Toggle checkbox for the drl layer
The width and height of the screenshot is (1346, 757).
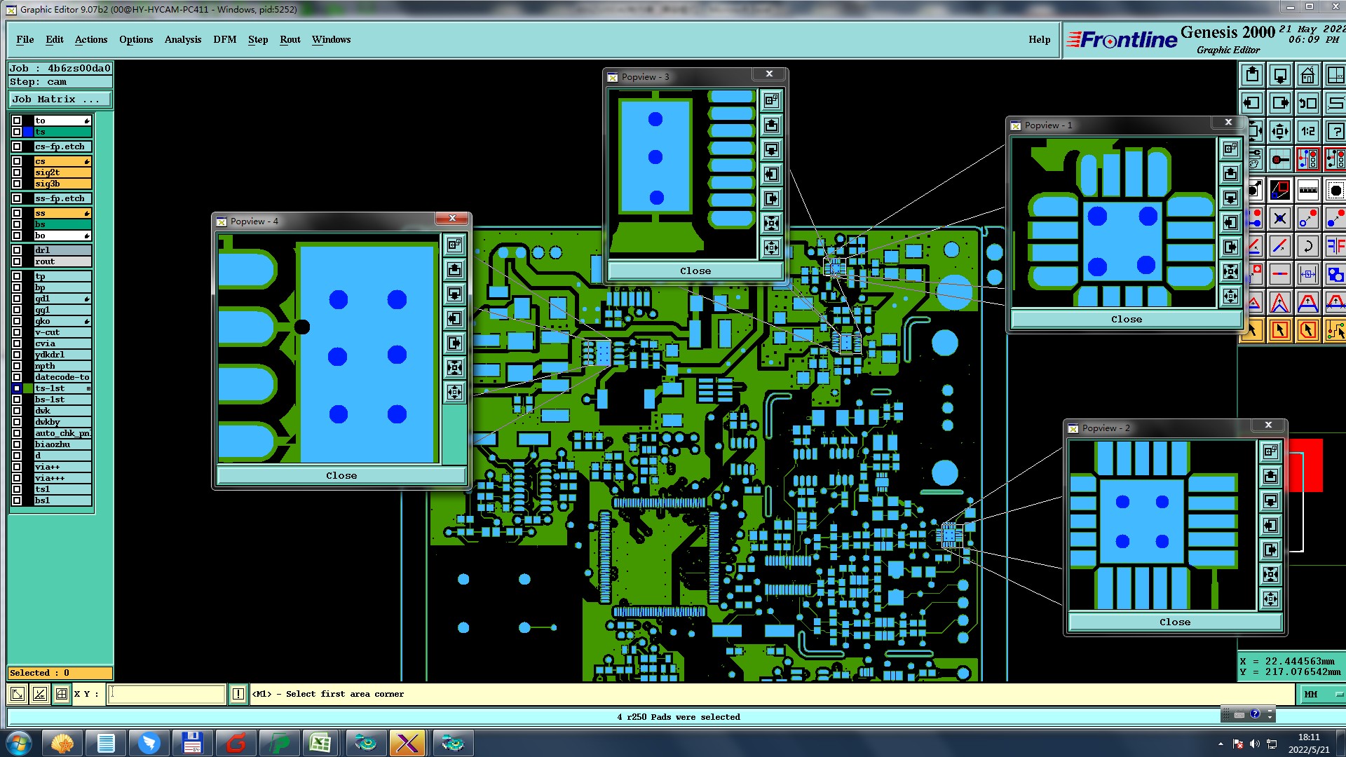pos(17,250)
